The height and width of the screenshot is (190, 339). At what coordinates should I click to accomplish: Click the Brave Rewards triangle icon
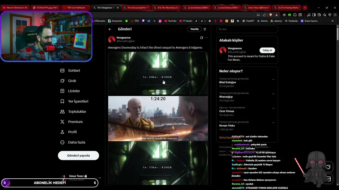coord(276,15)
